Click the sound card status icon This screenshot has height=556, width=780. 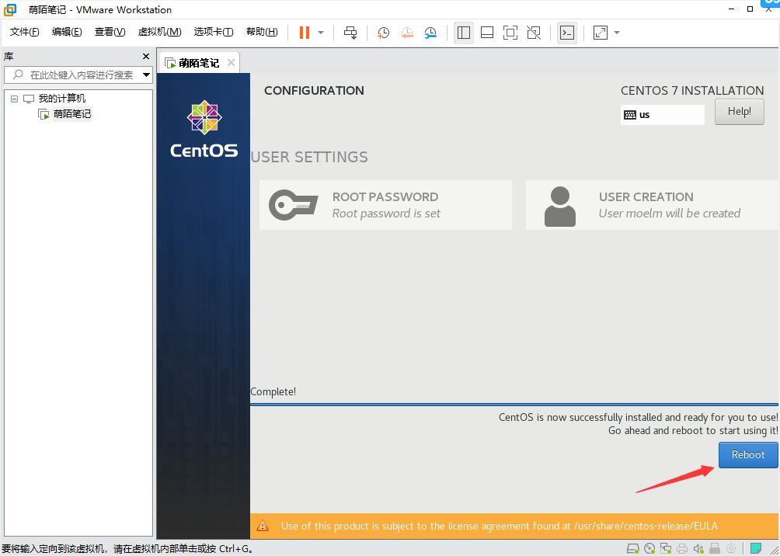pyautogui.click(x=698, y=549)
